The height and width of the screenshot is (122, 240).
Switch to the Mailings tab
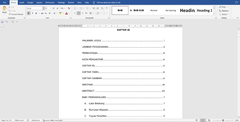click(61, 2)
